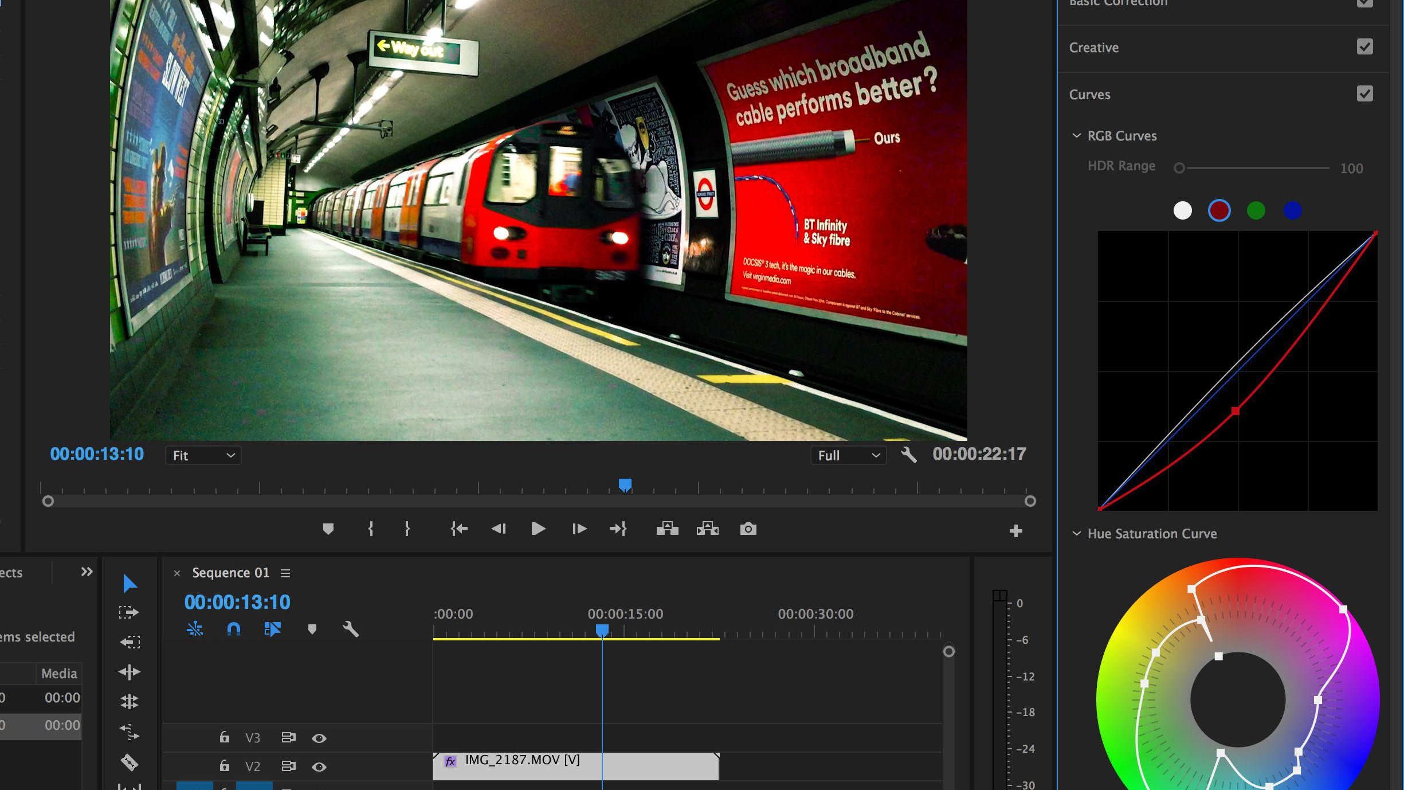Viewport: 1404px width, 790px height.
Task: Collapse the Hue Saturation Curve section
Action: click(x=1076, y=533)
